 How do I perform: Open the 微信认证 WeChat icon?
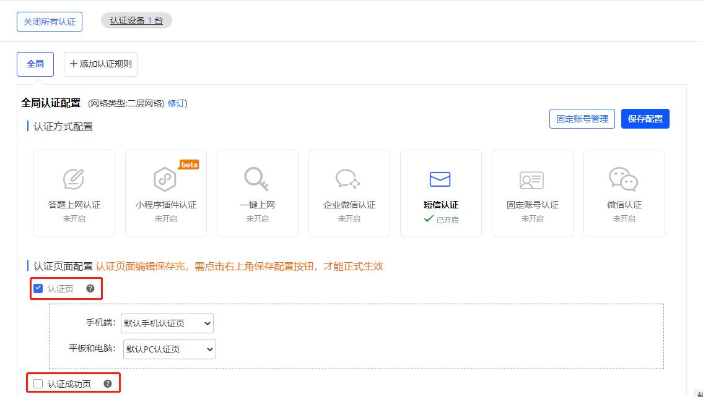click(x=624, y=179)
